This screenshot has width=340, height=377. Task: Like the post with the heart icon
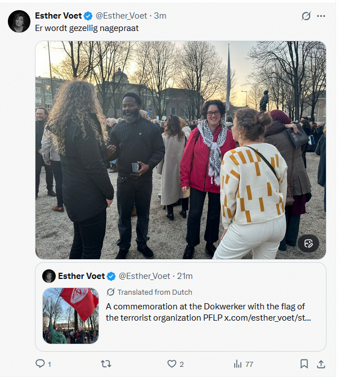pos(172,364)
